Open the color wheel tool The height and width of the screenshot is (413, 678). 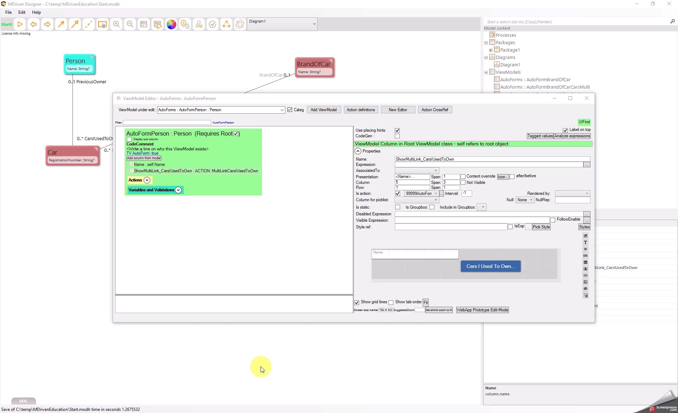[171, 24]
